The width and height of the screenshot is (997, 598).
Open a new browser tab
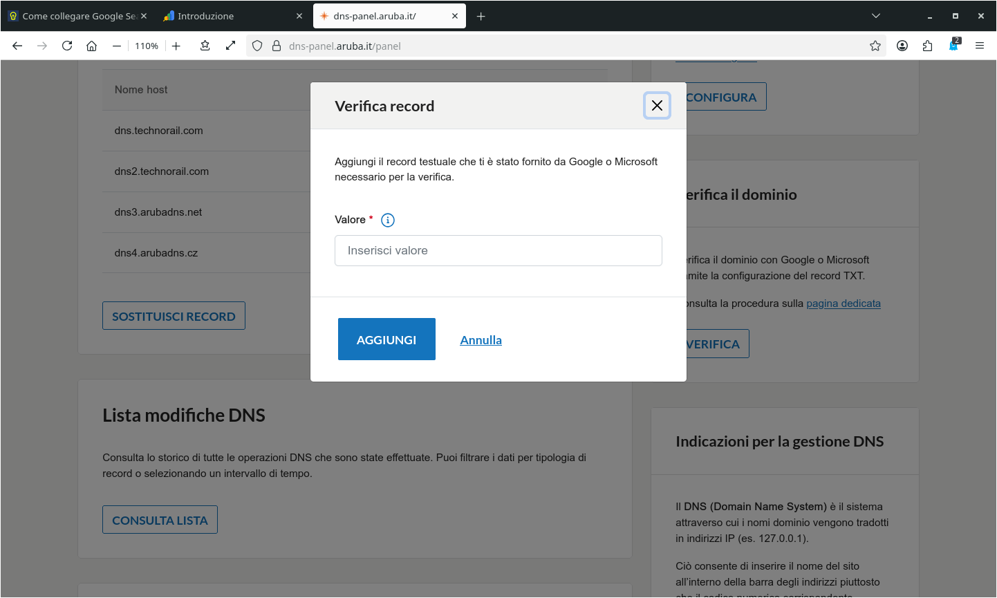pos(481,16)
